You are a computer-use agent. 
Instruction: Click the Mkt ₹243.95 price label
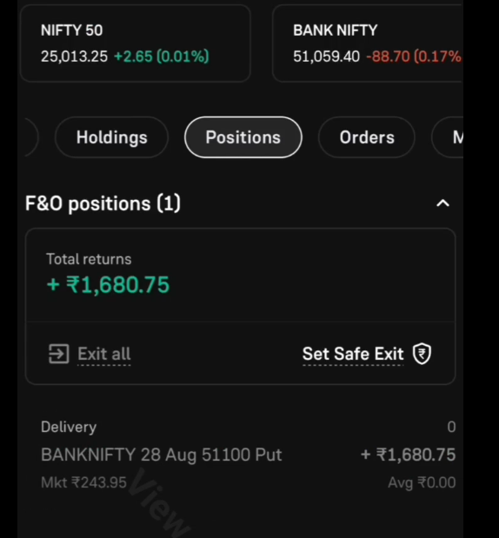click(x=83, y=482)
